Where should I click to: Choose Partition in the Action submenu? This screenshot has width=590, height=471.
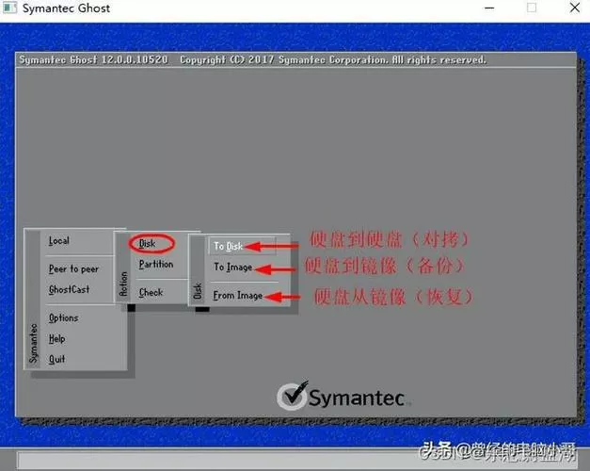(x=156, y=264)
